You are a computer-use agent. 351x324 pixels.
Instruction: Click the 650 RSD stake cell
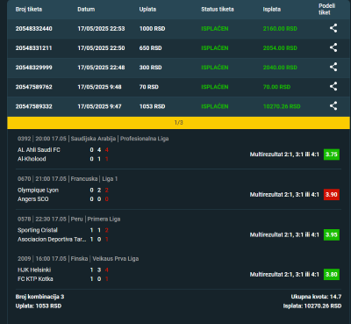point(150,48)
